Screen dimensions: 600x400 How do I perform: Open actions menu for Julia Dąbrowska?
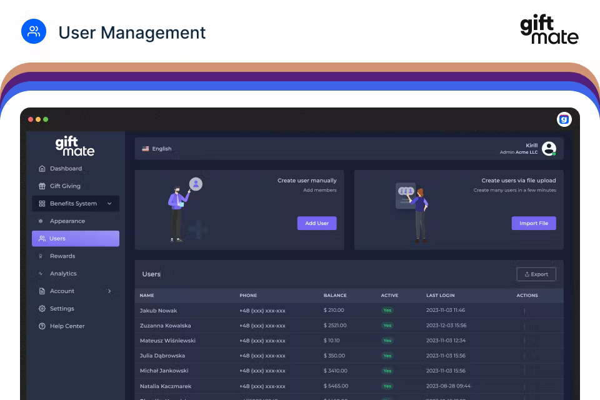tap(524, 355)
